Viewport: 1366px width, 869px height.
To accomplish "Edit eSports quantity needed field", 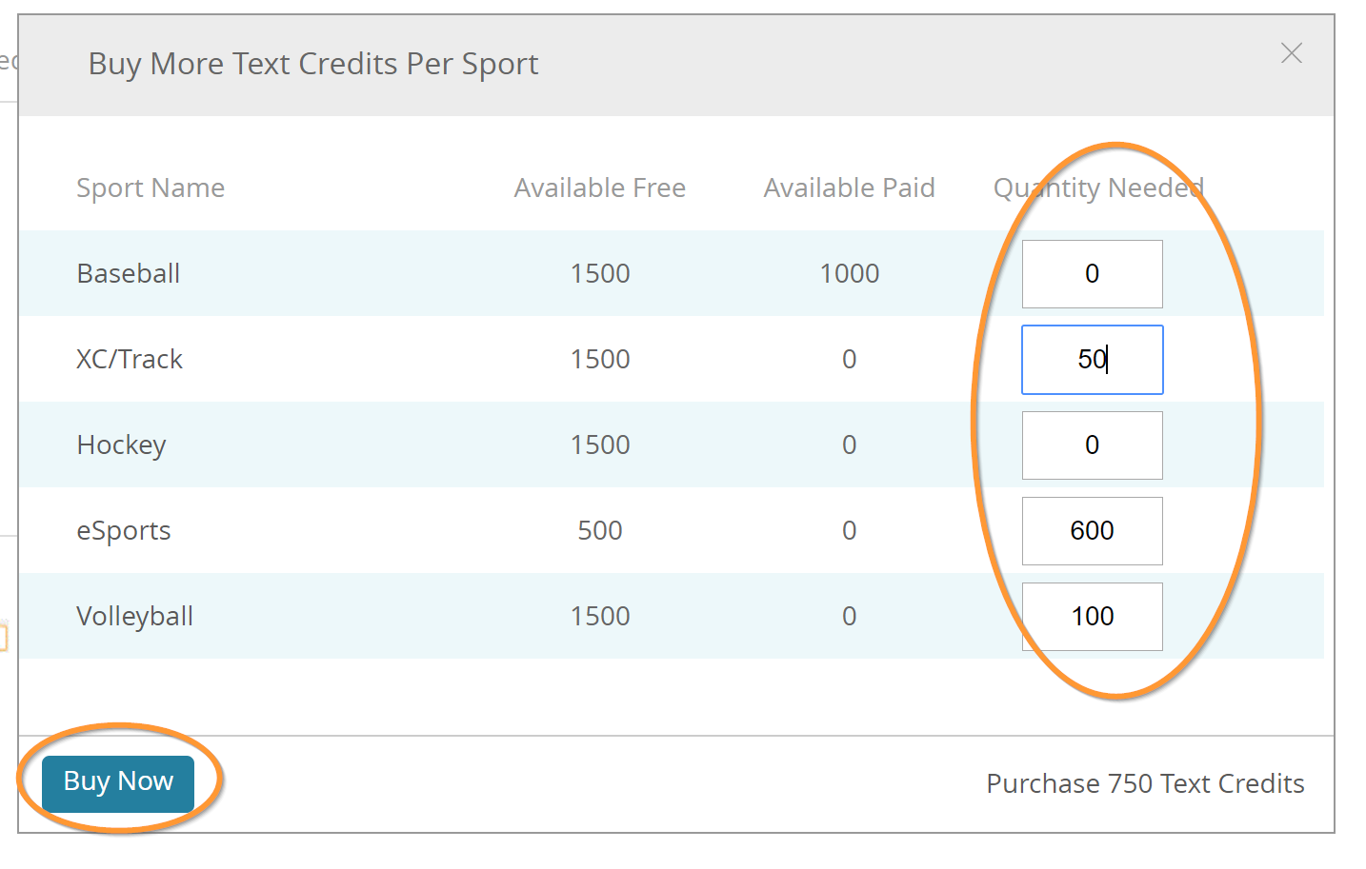I will pos(1092,531).
